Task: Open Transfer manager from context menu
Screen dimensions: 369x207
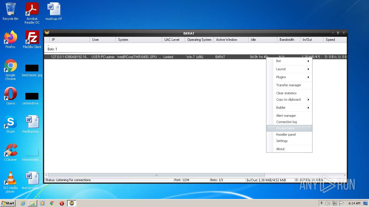Action: 289,85
